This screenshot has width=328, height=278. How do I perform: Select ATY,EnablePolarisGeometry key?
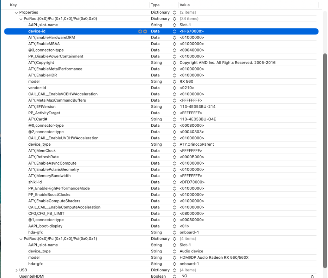pos(53,169)
